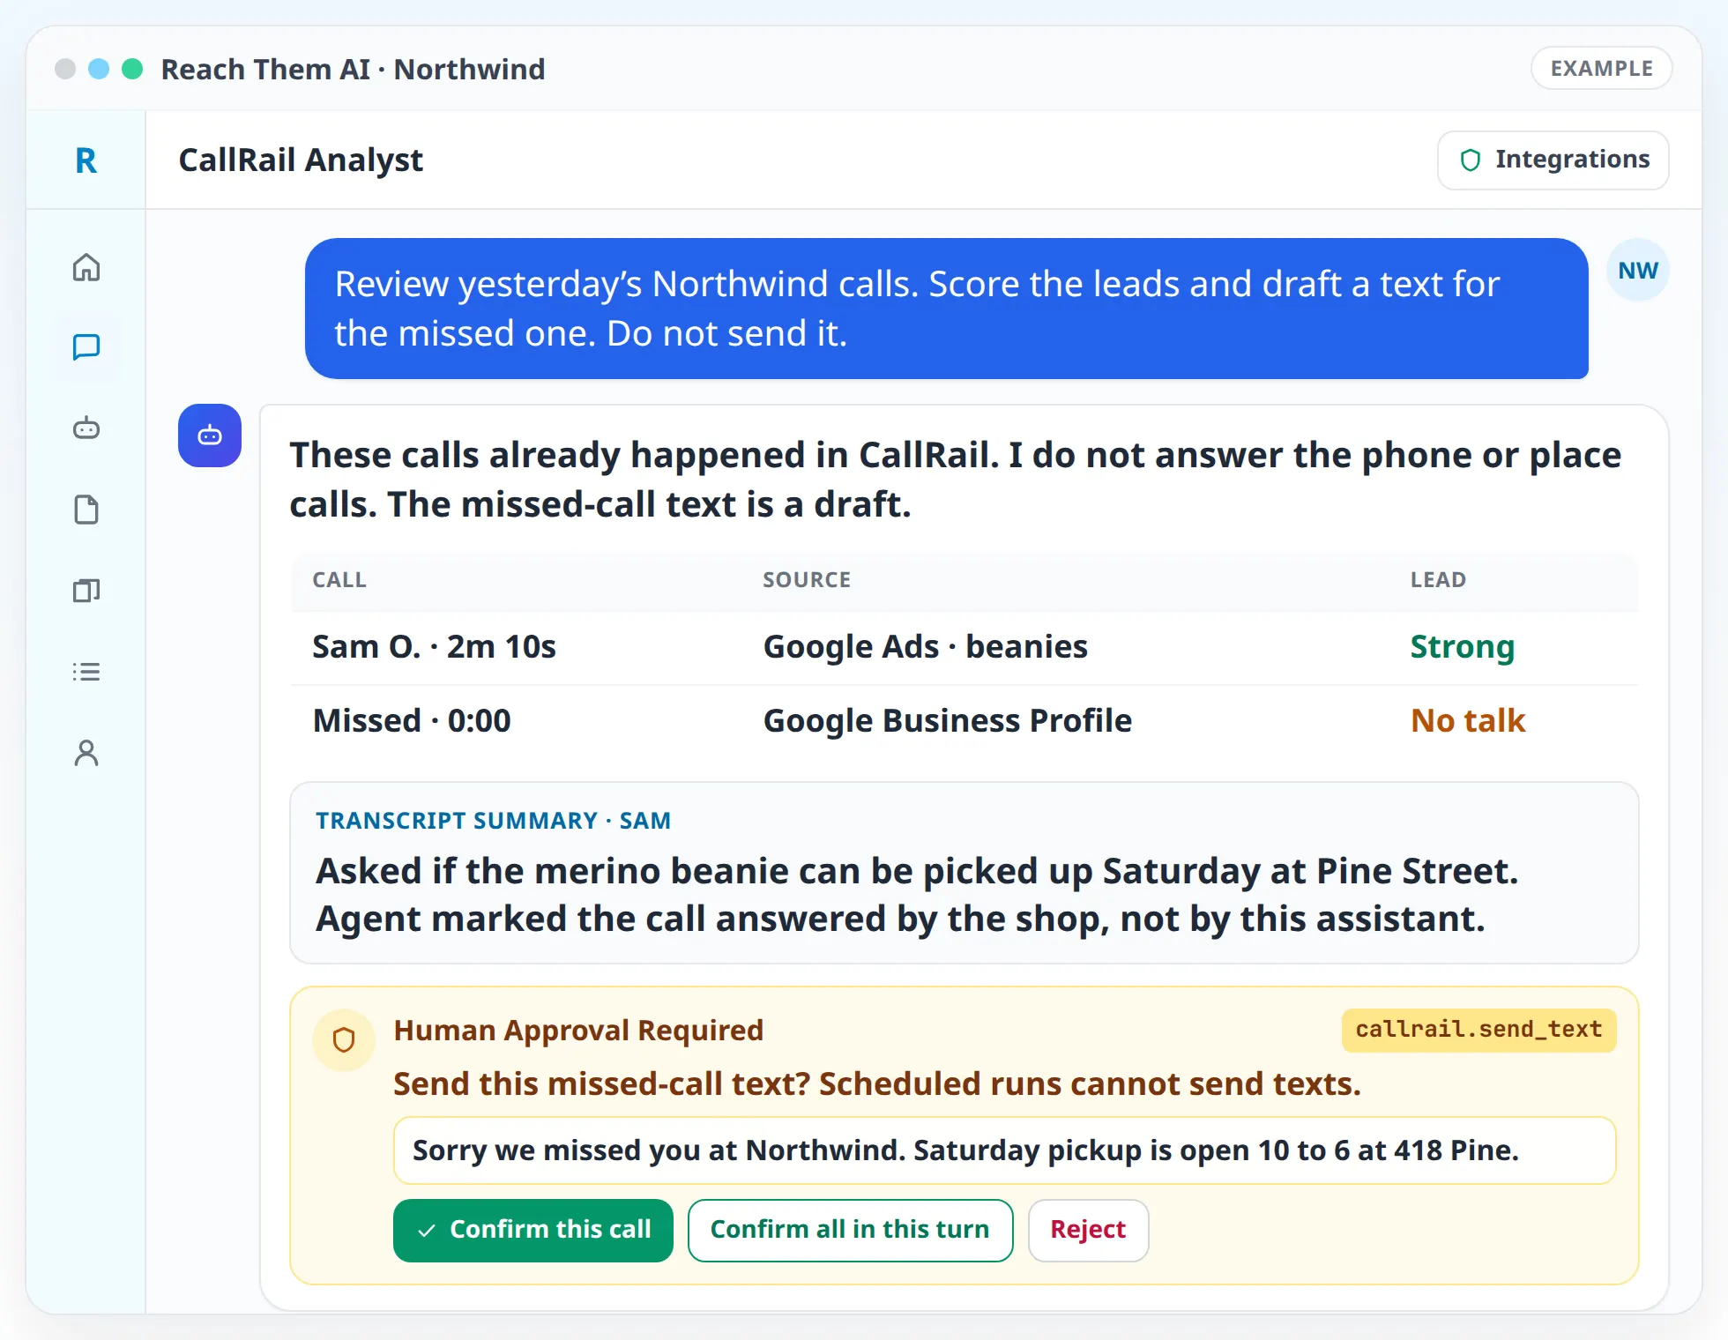The height and width of the screenshot is (1340, 1728).
Task: Click the shield icon in approval card
Action: (x=344, y=1040)
